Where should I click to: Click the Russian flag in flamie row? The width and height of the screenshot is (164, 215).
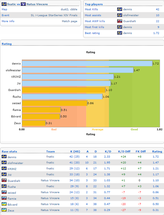[x=4, y=198]
